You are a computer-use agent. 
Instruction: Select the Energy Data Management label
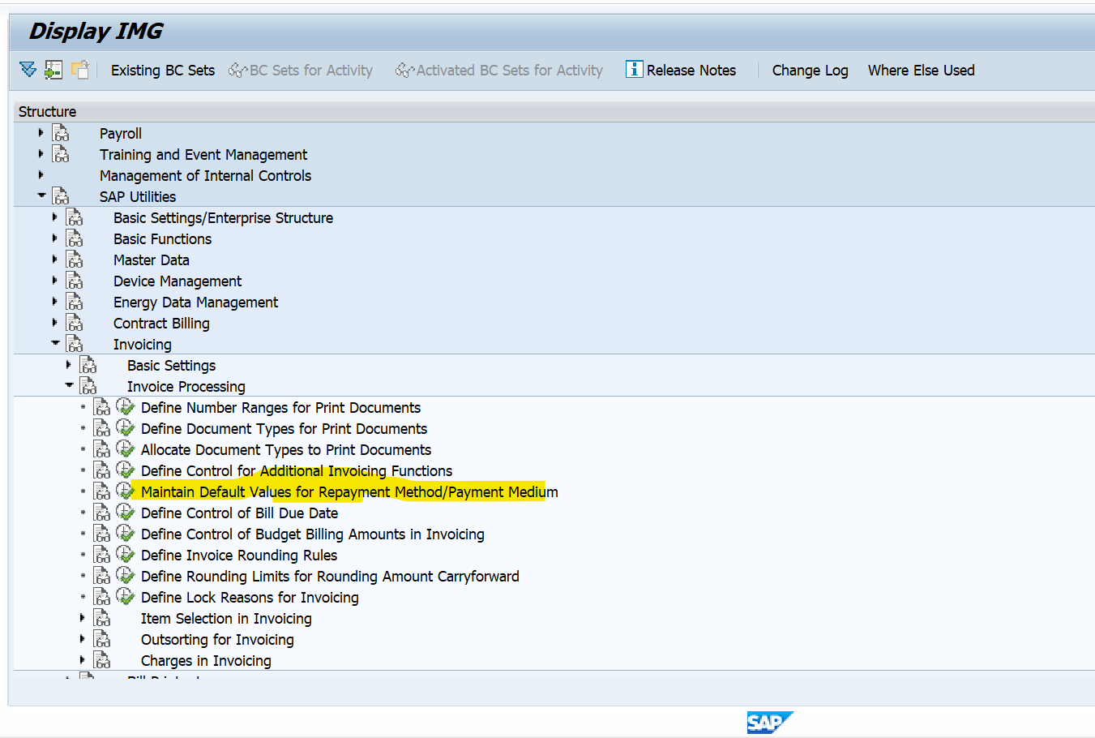click(195, 302)
